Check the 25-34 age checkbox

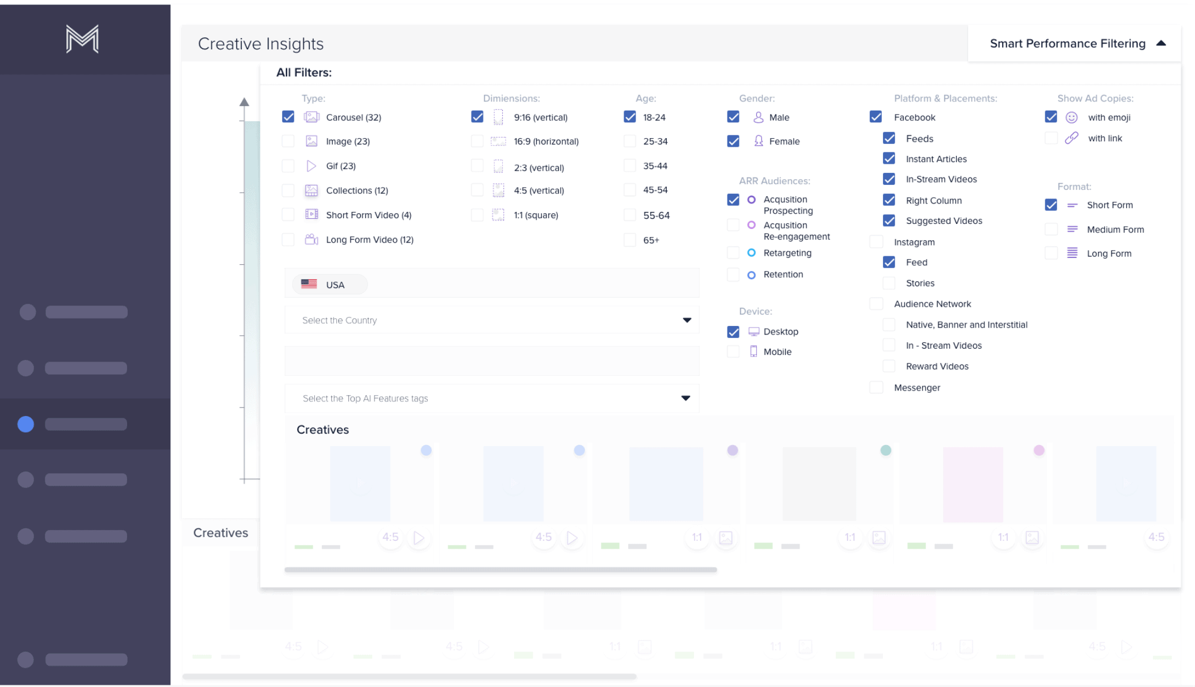(x=630, y=141)
